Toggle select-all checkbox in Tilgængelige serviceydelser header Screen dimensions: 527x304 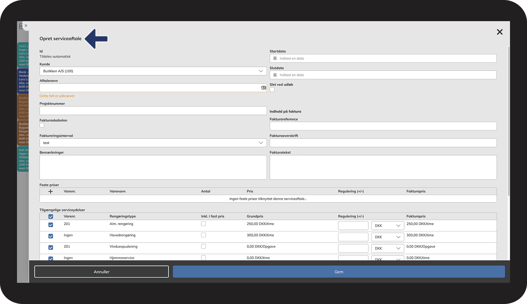pyautogui.click(x=51, y=216)
